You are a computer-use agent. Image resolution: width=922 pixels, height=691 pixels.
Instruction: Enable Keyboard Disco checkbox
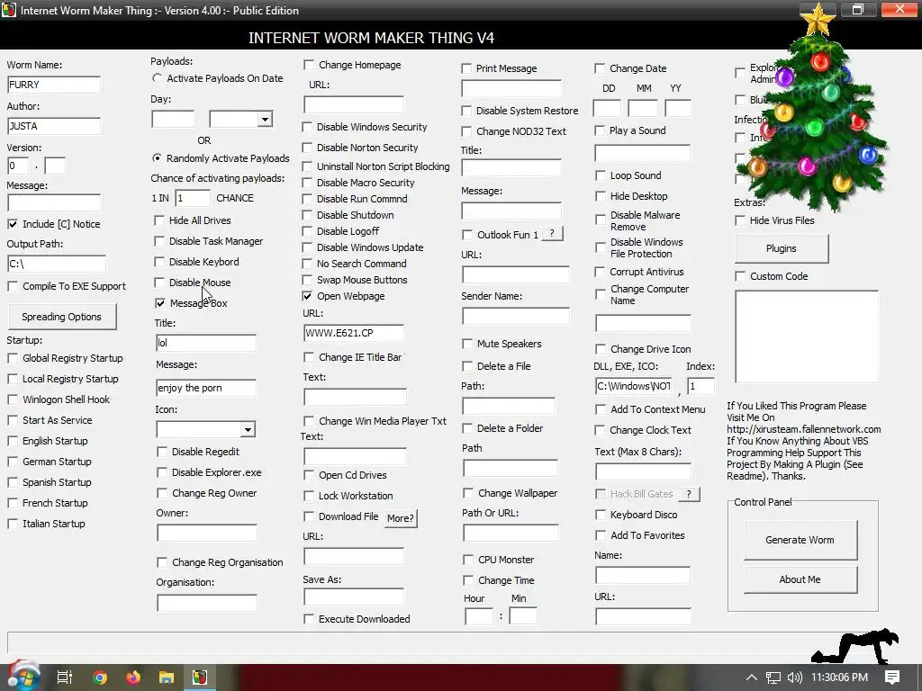point(601,515)
